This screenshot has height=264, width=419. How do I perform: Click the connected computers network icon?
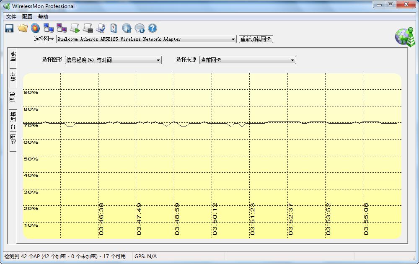[48, 28]
